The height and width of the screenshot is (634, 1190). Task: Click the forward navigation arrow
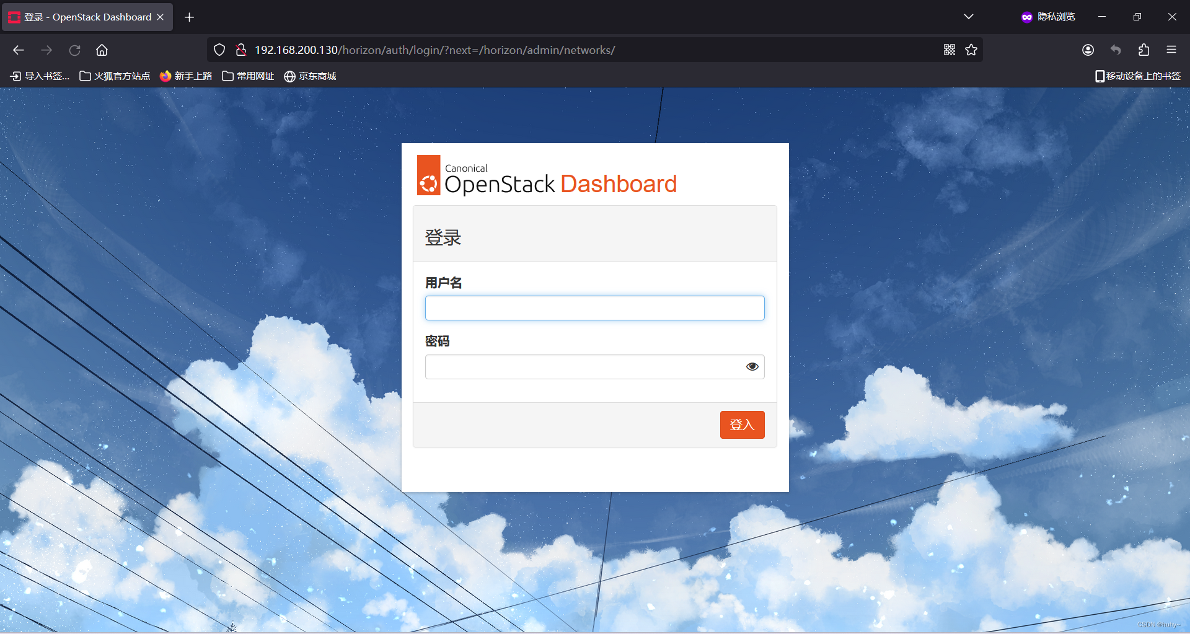[x=46, y=50]
